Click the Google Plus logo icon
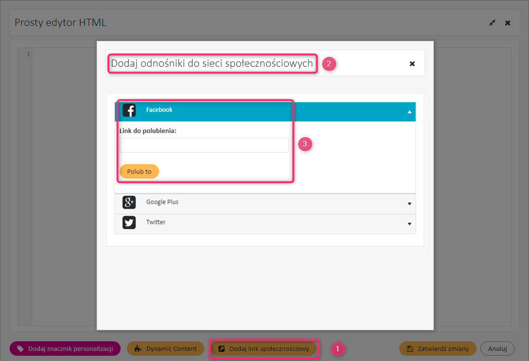 (129, 202)
